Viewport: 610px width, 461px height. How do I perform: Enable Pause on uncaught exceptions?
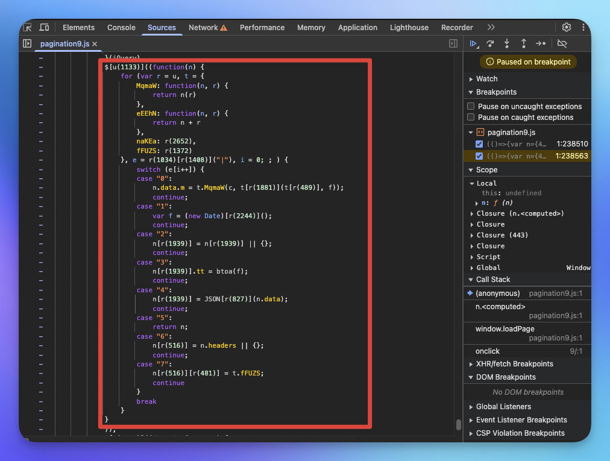(471, 106)
